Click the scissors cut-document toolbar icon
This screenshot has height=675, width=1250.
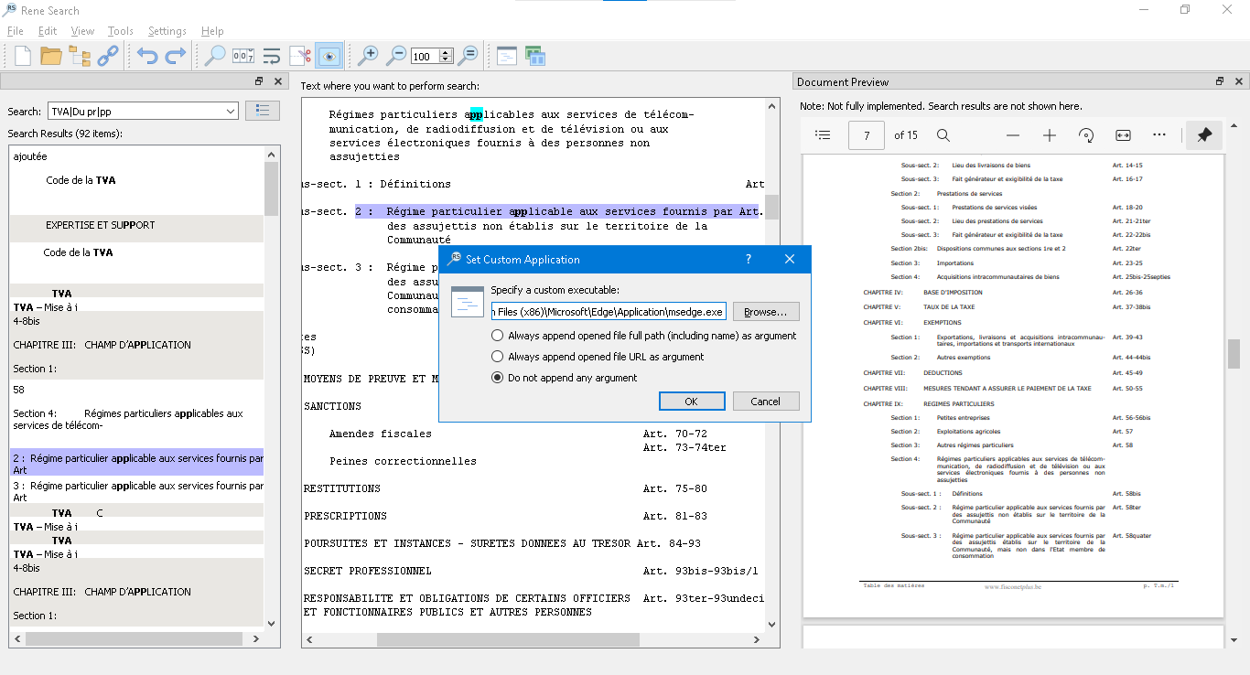(300, 56)
